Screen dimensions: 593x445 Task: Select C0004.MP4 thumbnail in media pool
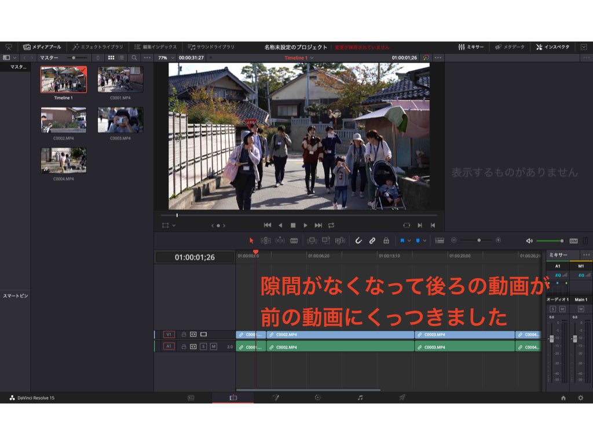(64, 161)
